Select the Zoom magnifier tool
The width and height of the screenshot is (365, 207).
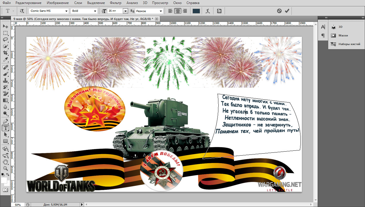coord(5,169)
